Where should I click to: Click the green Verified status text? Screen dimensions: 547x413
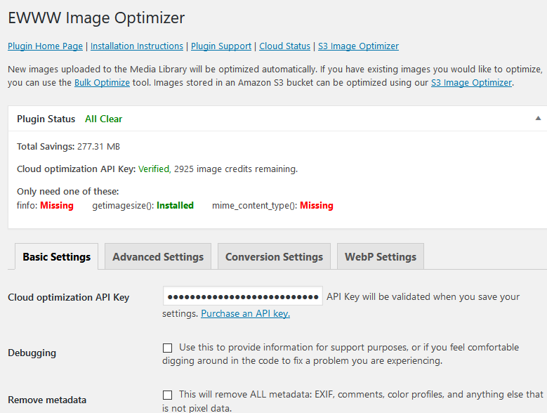154,169
